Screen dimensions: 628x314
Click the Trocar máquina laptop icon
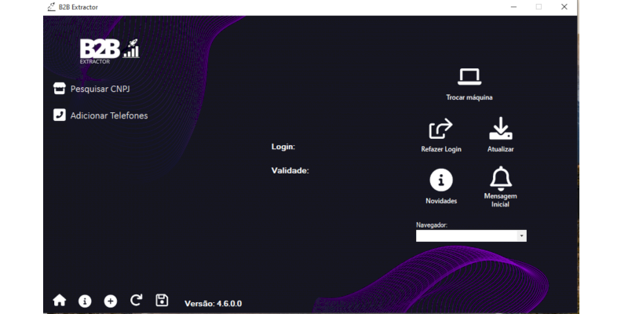click(x=469, y=76)
